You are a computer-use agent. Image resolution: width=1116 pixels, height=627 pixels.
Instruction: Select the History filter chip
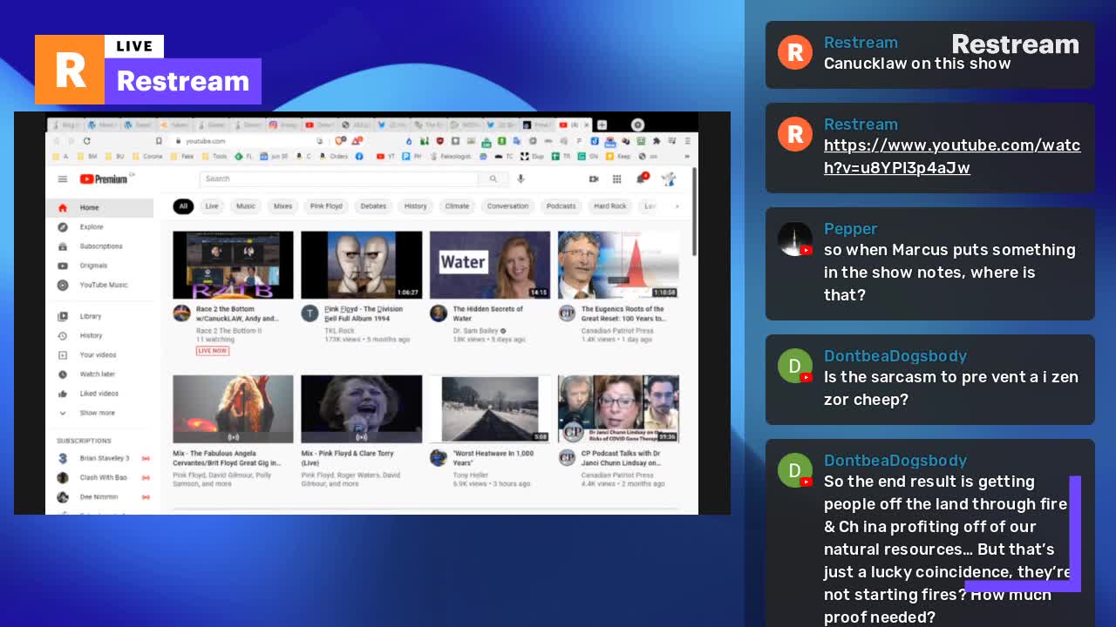(x=416, y=206)
